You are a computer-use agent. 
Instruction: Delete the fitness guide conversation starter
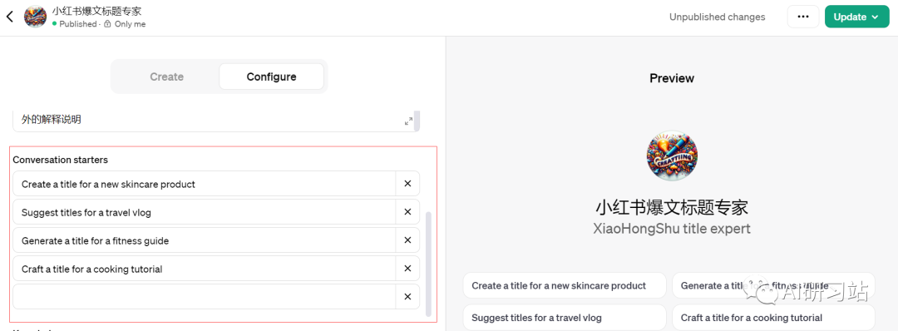click(x=407, y=240)
